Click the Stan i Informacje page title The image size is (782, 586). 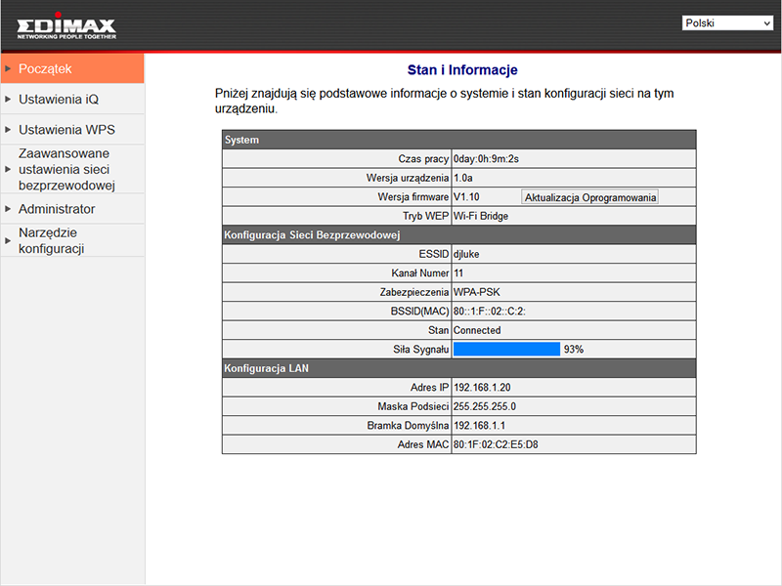click(x=461, y=70)
